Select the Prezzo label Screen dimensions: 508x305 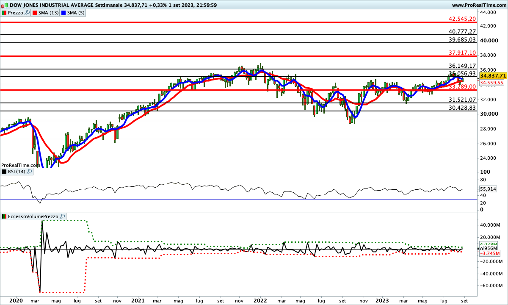click(16, 13)
